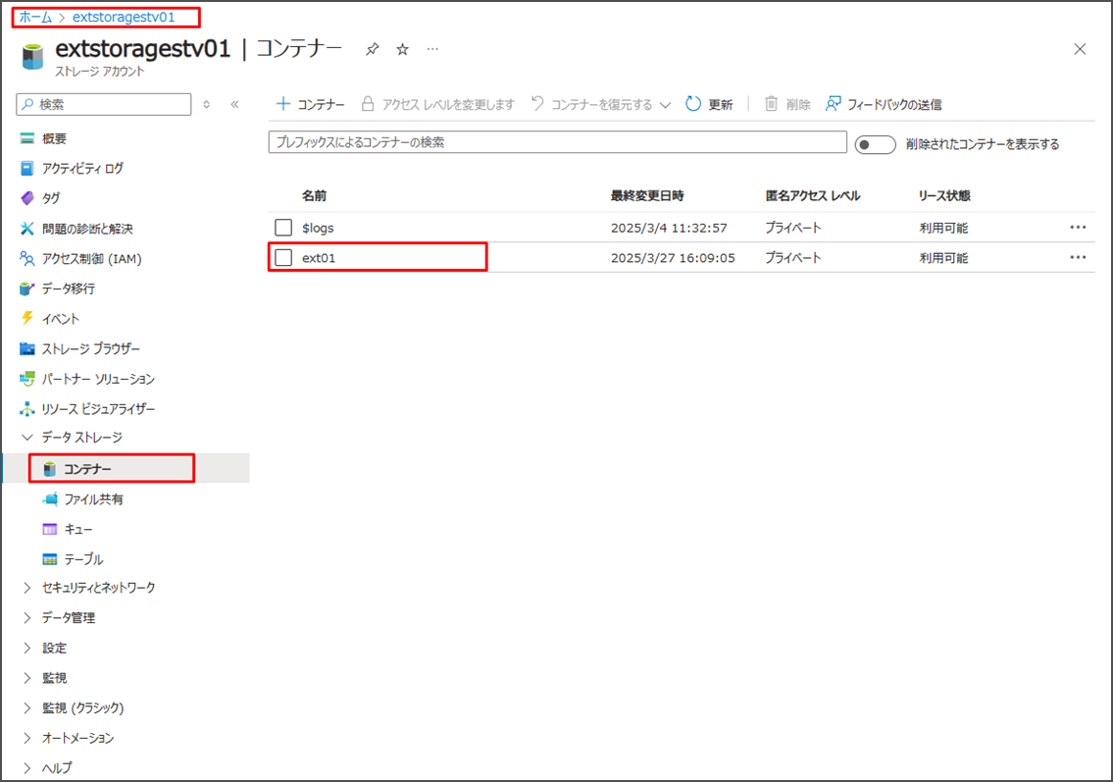Expand the セキュリティとネットワーク section

point(27,588)
